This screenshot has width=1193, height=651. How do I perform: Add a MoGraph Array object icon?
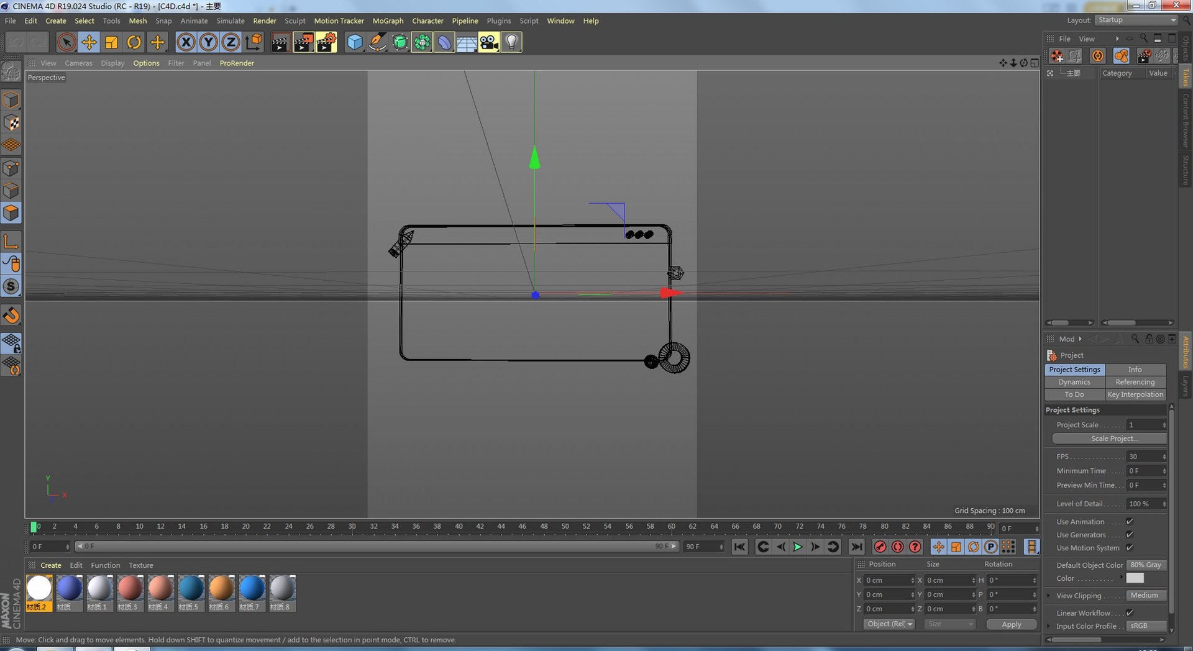tap(422, 42)
